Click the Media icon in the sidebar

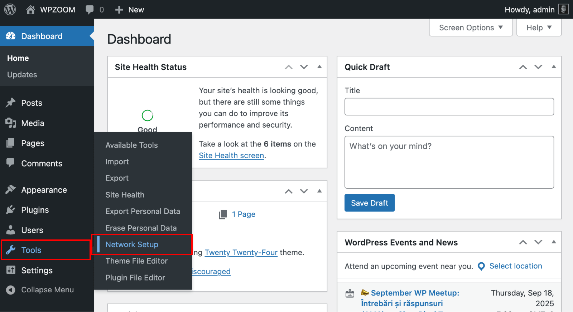click(x=11, y=123)
